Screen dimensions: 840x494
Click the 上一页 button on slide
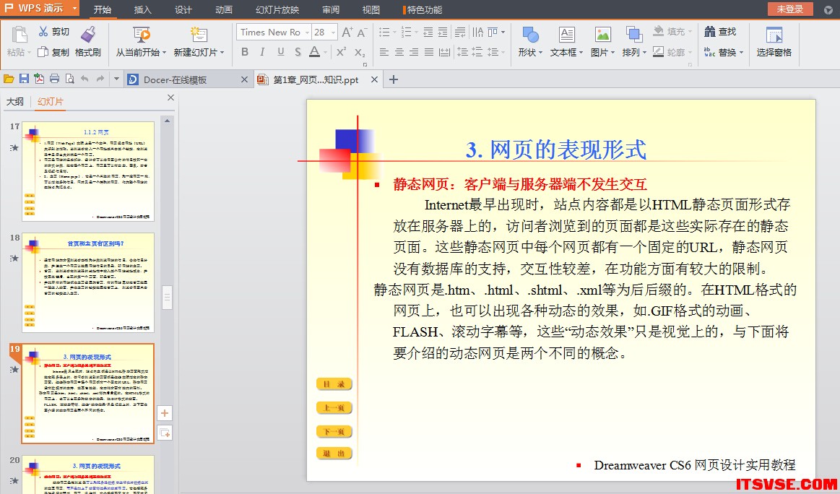(334, 408)
